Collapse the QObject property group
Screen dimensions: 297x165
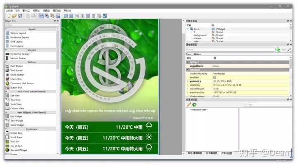point(188,62)
